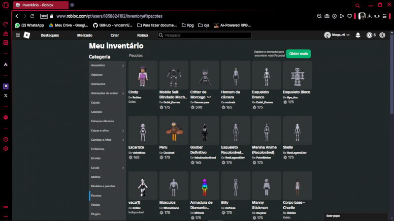Viewport: 394px width, 221px height.
Task: Open Twitch in Opera sidebar
Action: [x=5, y=86]
